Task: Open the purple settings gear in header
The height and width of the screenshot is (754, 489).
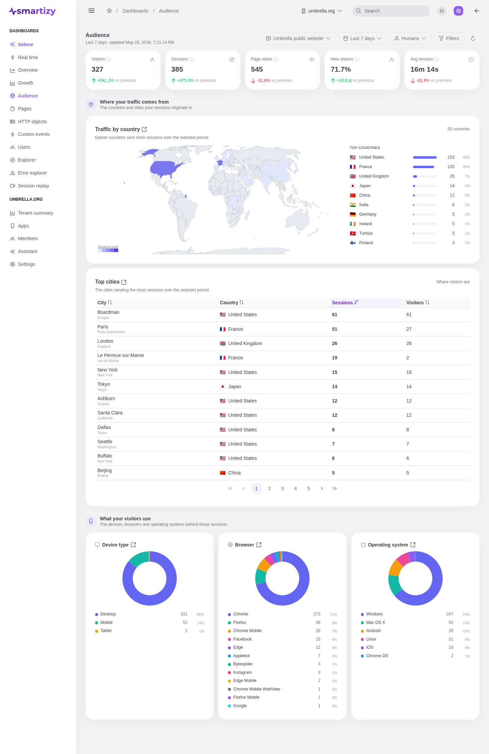Action: (458, 11)
